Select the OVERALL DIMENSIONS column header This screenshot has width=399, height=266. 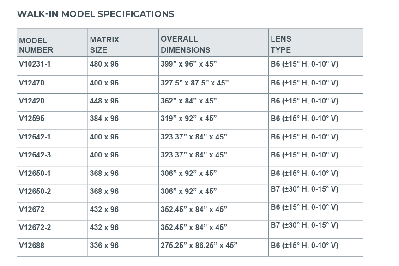(185, 44)
